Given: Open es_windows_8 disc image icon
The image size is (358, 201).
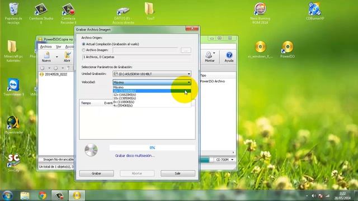Looking at the screenshot, I should pyautogui.click(x=260, y=49).
